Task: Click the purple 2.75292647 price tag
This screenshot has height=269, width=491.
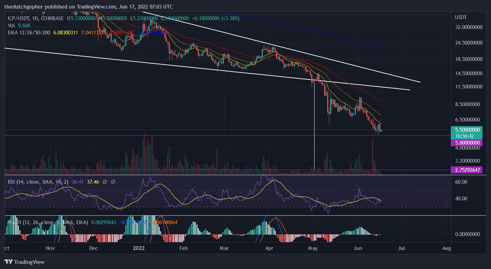Action: click(466, 170)
